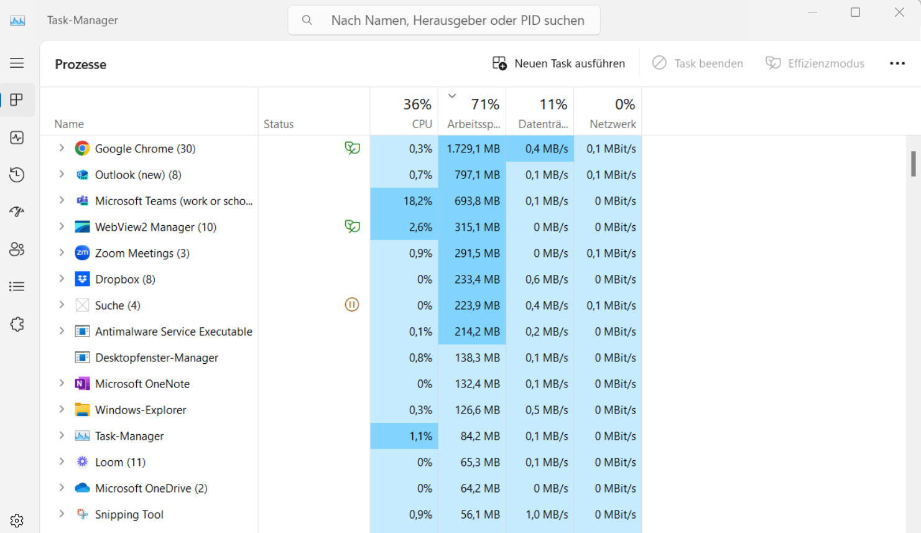Click the search magnifier icon
The height and width of the screenshot is (533, 921).
pyautogui.click(x=307, y=20)
